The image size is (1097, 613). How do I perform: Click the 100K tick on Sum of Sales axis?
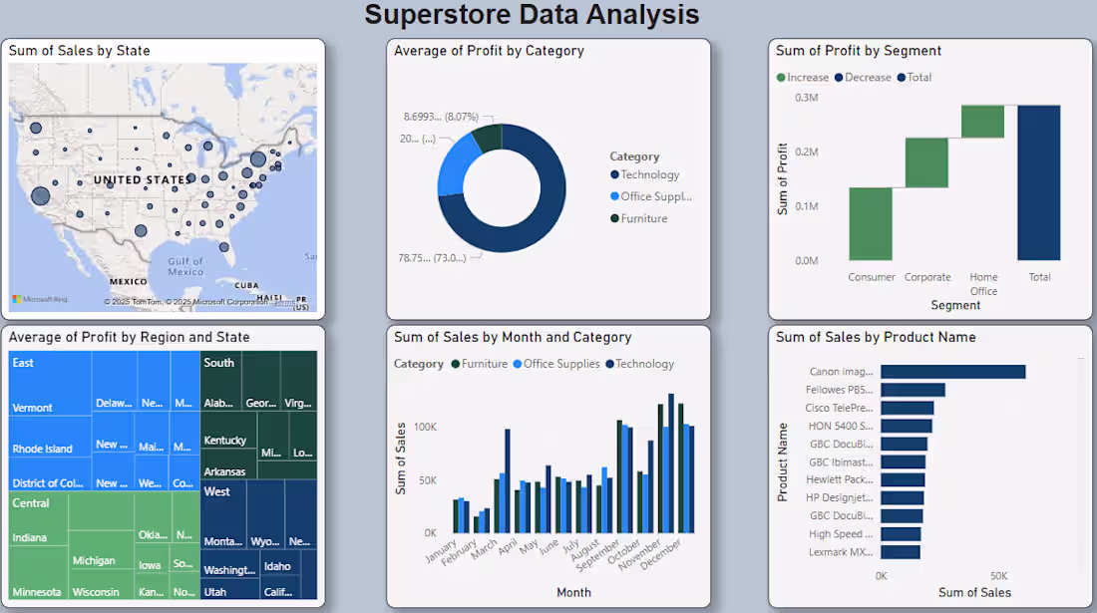[x=426, y=427]
